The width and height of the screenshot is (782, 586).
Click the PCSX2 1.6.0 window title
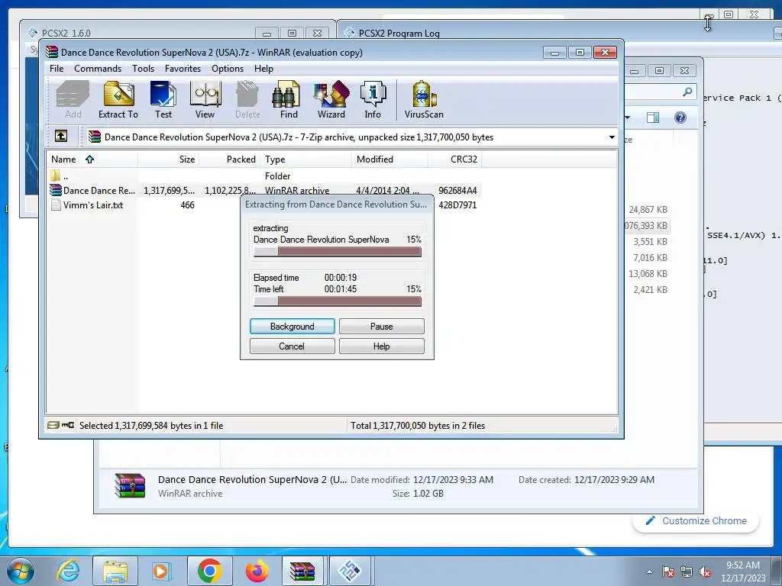click(x=66, y=34)
